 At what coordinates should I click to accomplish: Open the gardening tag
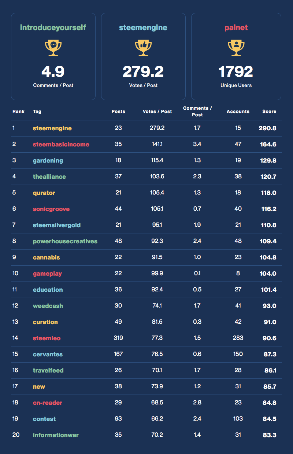(x=48, y=160)
